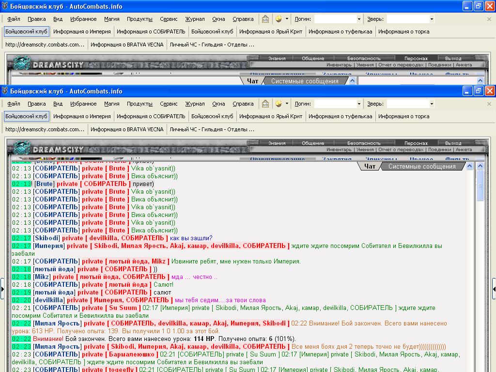Switch to the Информация о BRATVA VECNA tab in the back window
The height and width of the screenshot is (372, 496).
point(127,45)
